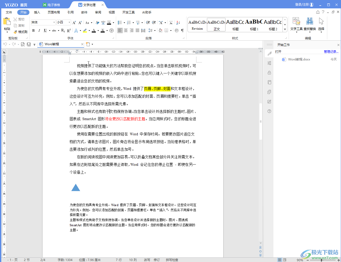This screenshot has width=341, height=262.
Task: Toggle align left paragraph button
Action: pos(120,30)
